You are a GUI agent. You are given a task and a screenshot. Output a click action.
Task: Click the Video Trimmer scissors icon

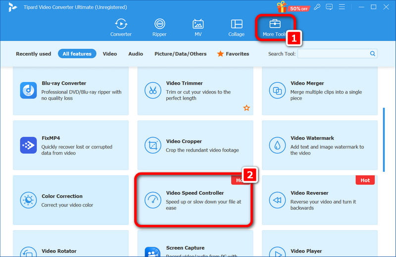click(x=153, y=90)
